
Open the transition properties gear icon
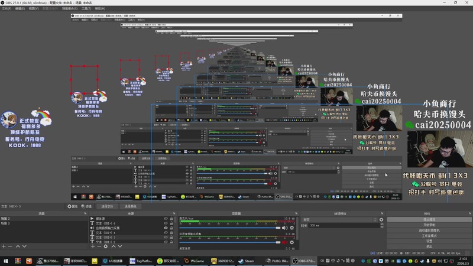[381, 220]
